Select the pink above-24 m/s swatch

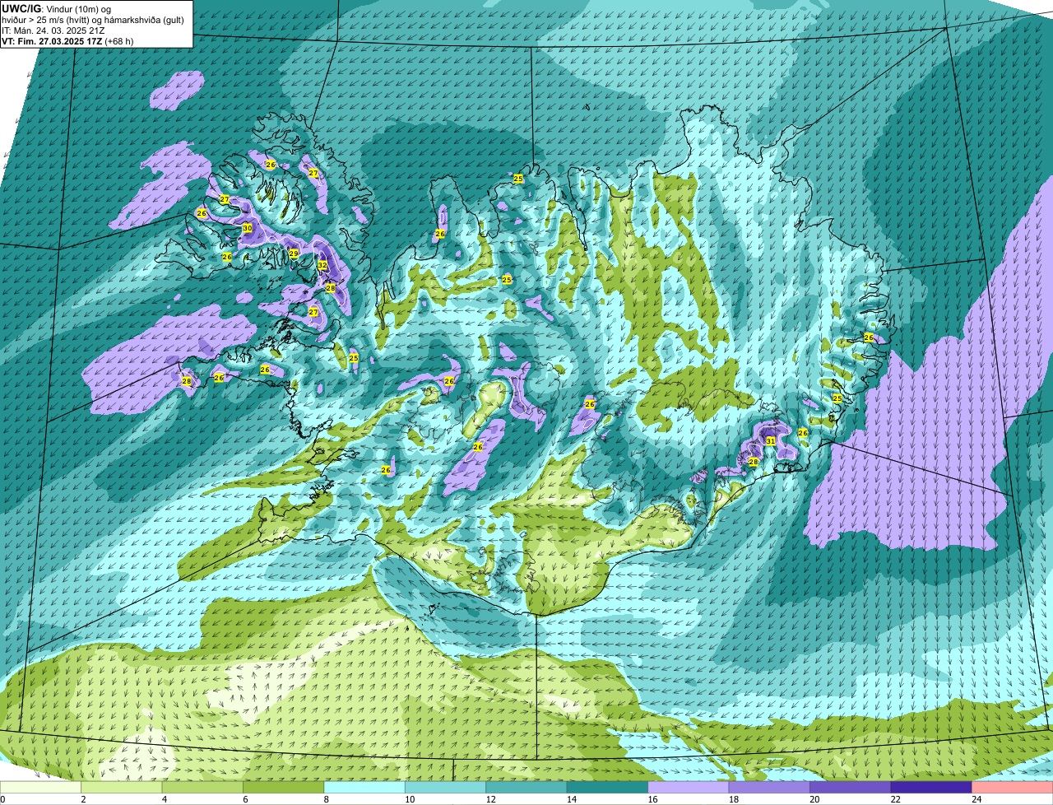pyautogui.click(x=1013, y=788)
